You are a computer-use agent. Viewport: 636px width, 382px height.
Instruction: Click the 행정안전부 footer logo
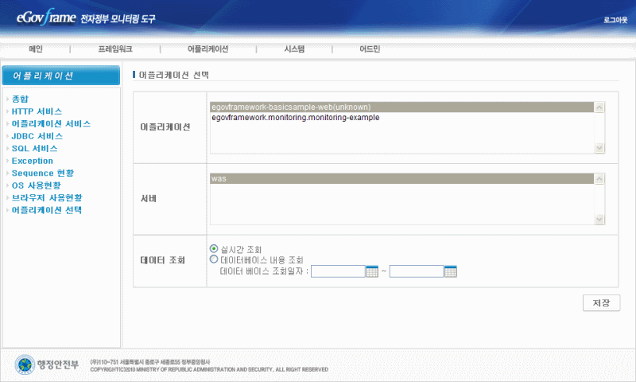(48, 364)
